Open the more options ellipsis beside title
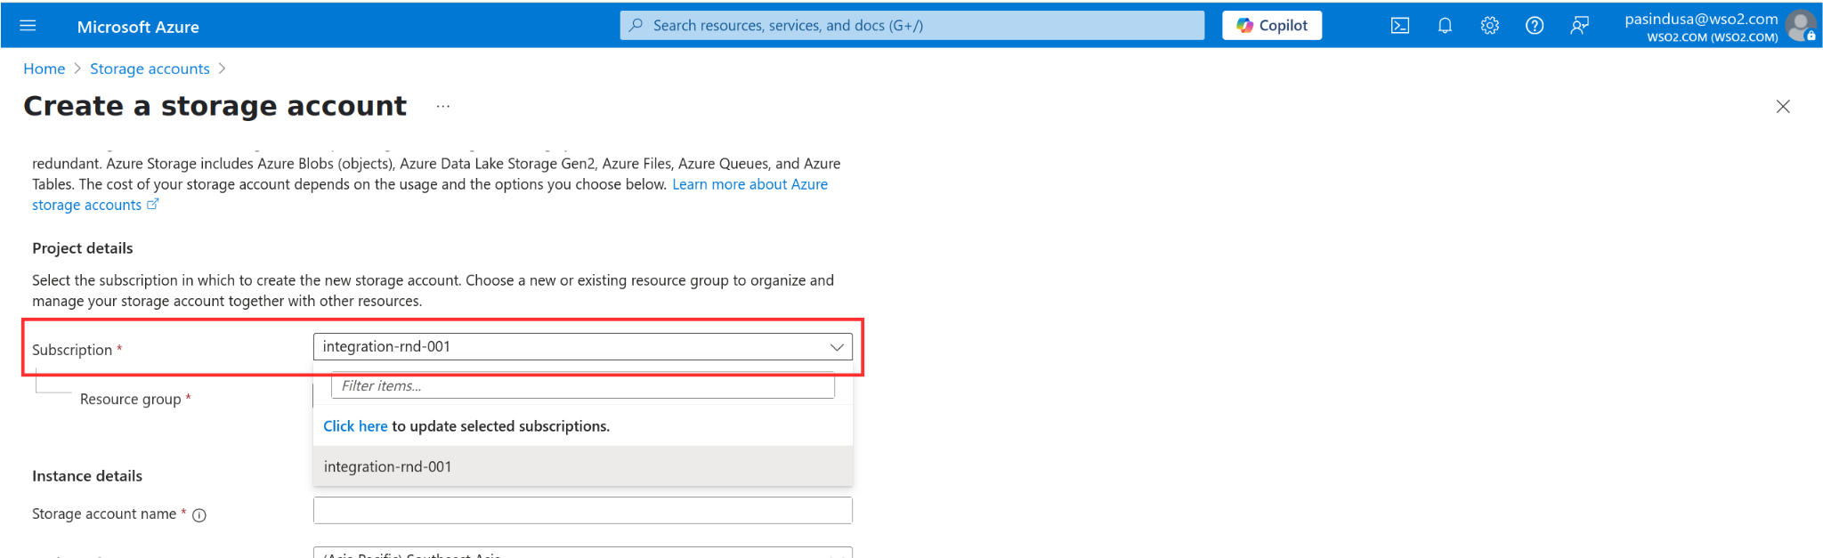The image size is (1823, 558). (442, 107)
